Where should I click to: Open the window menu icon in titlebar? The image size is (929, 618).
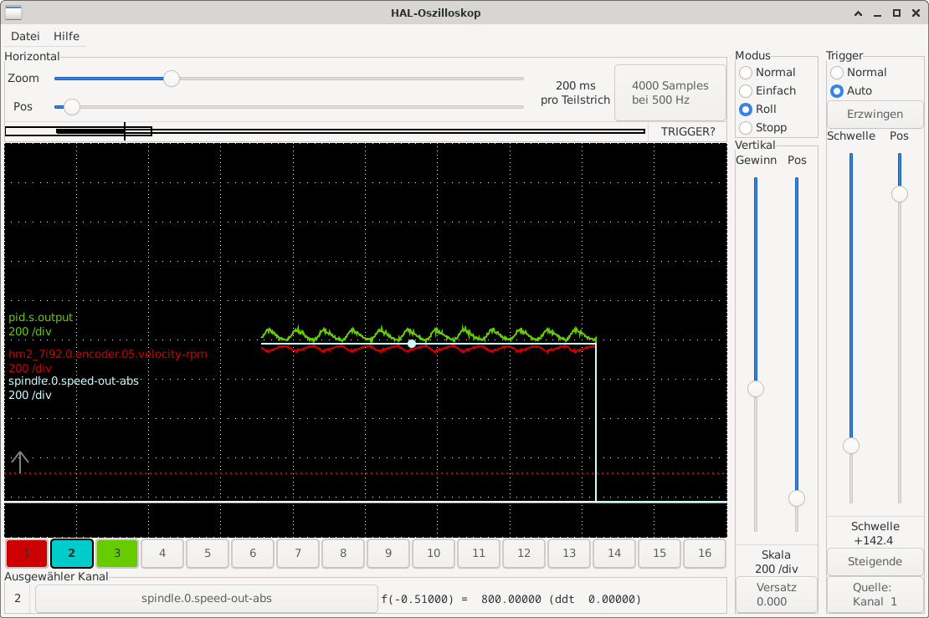[x=13, y=13]
